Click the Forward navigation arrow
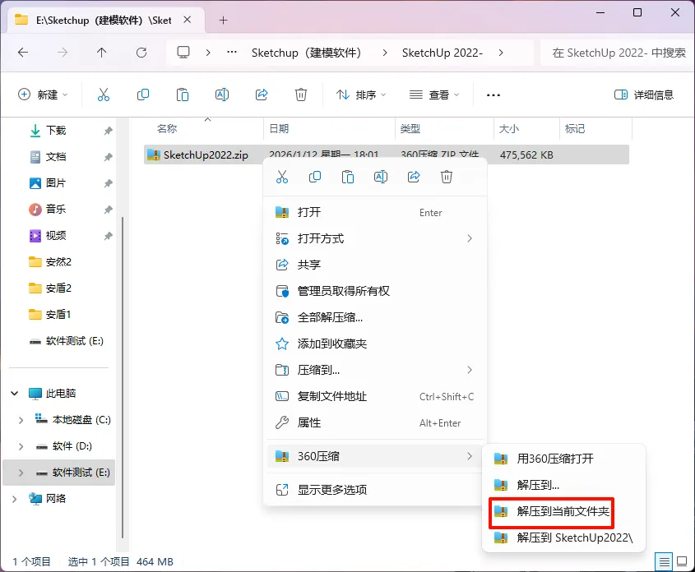This screenshot has height=572, width=695. pyautogui.click(x=63, y=53)
